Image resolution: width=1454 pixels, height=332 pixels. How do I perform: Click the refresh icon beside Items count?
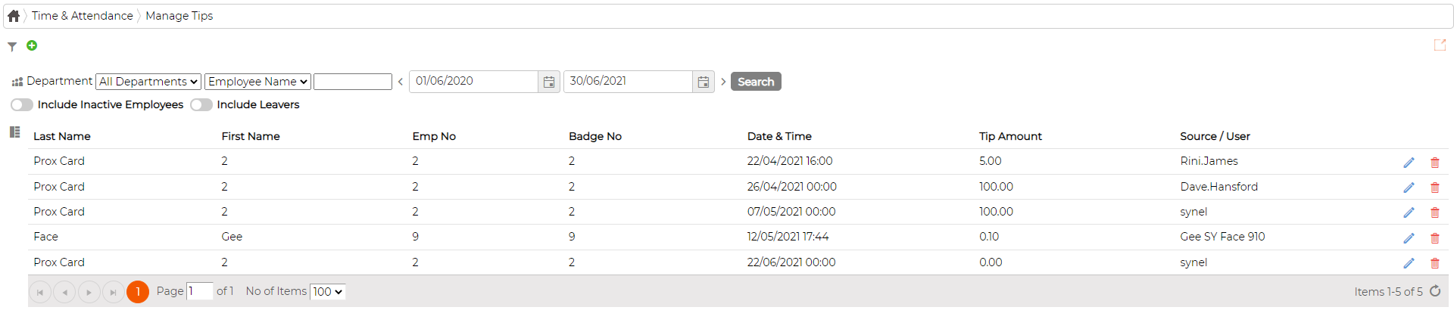click(x=1435, y=291)
